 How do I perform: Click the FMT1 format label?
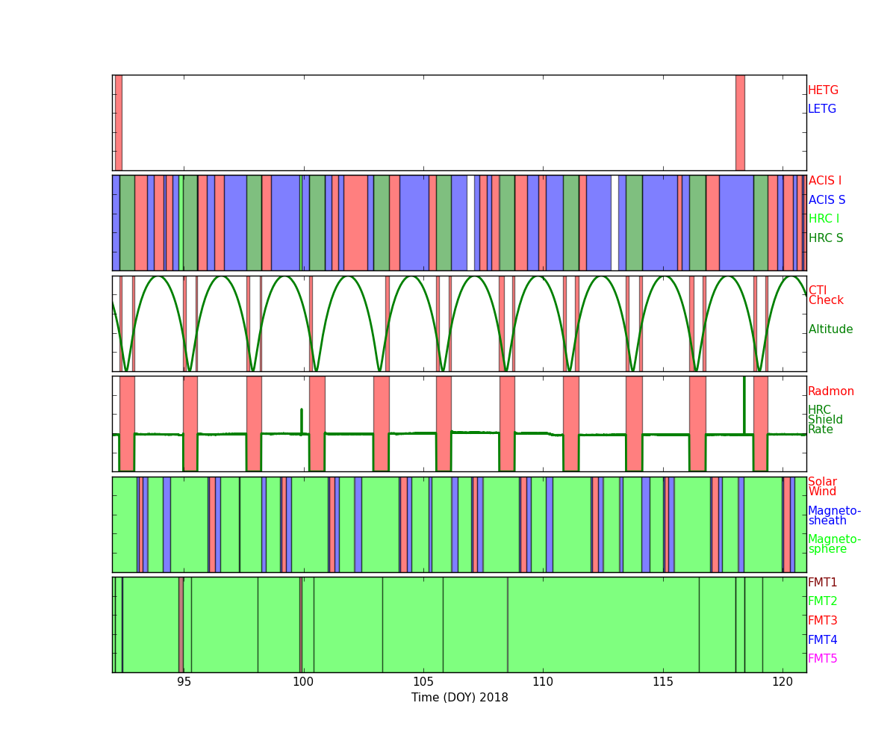[x=822, y=583]
